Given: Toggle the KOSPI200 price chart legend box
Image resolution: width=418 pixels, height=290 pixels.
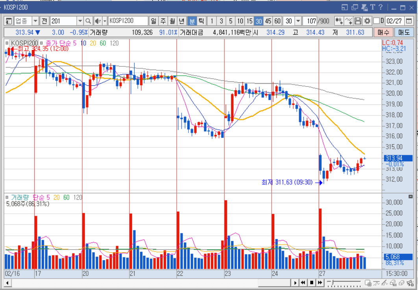Looking at the screenshot, I should coord(7,43).
